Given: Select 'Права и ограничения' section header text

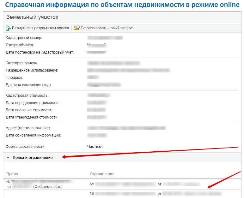Looking at the screenshot, I should coord(33,158).
